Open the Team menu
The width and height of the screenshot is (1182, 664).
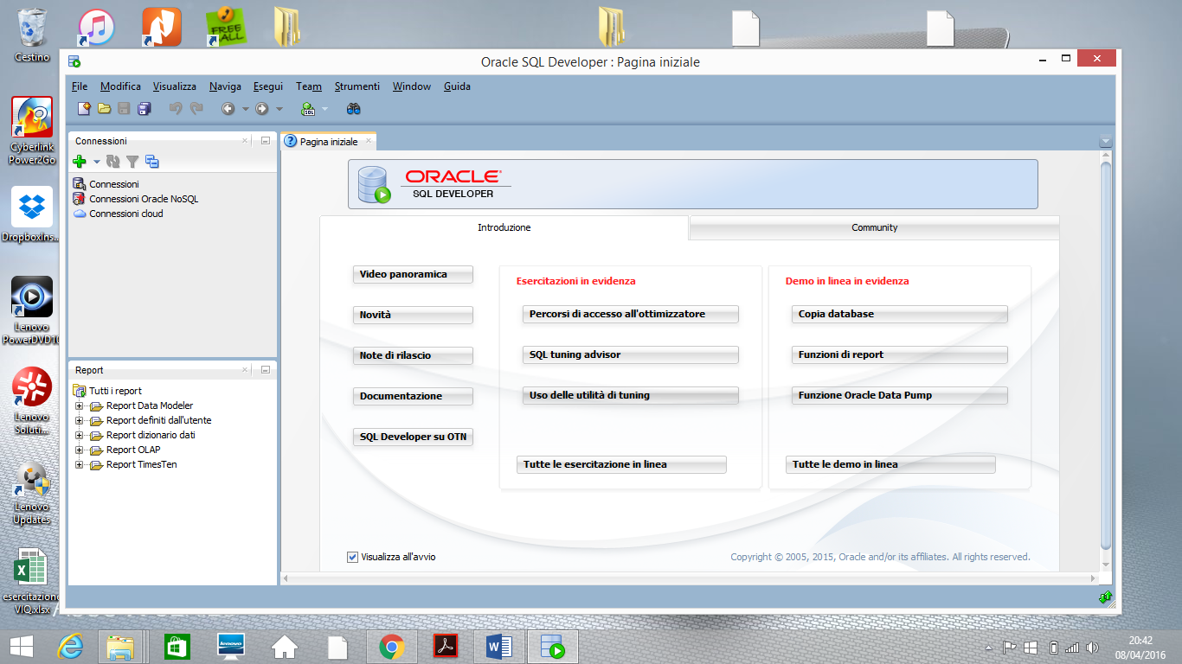pyautogui.click(x=309, y=86)
